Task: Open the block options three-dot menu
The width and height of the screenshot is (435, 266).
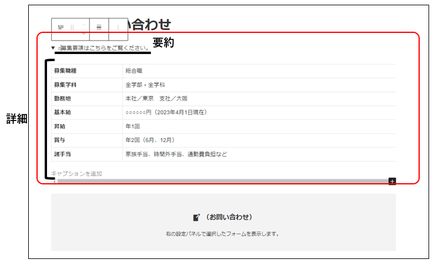Action: pos(118,27)
